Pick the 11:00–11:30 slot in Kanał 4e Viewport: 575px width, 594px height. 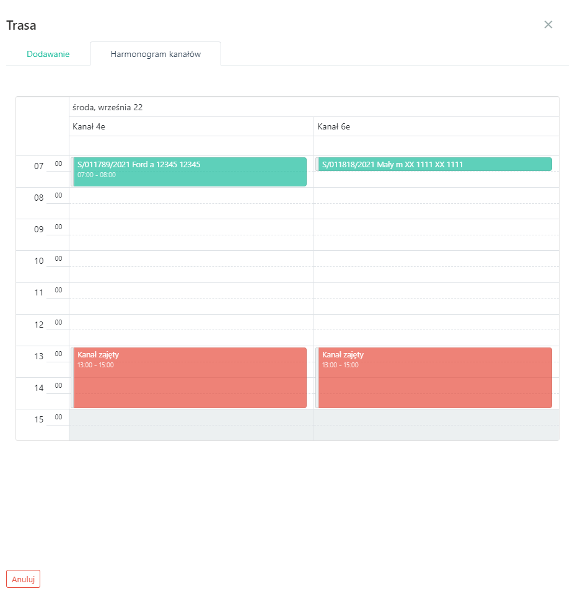(191, 290)
